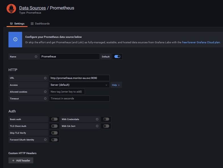Turn on Skip TLS Verify
This screenshot has width=223, height=168.
[54, 133]
